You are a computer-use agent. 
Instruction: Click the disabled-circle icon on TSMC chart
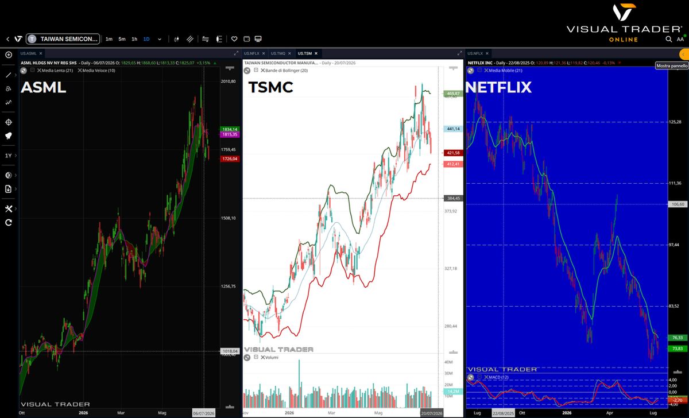pos(247,71)
